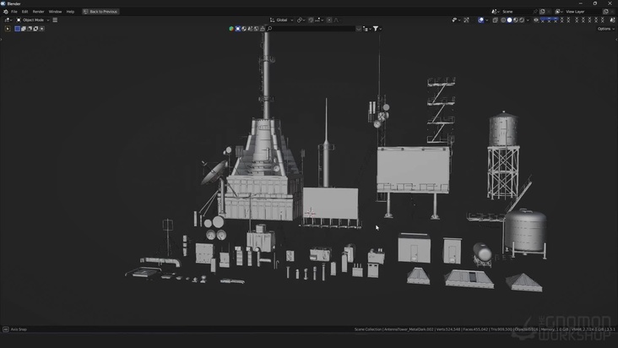The width and height of the screenshot is (618, 348).
Task: Switch to Rendered viewport shading
Action: pos(522,20)
